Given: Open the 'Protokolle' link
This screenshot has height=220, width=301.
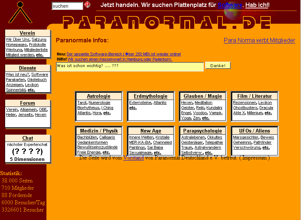Looking at the screenshot, I should tap(37, 45).
